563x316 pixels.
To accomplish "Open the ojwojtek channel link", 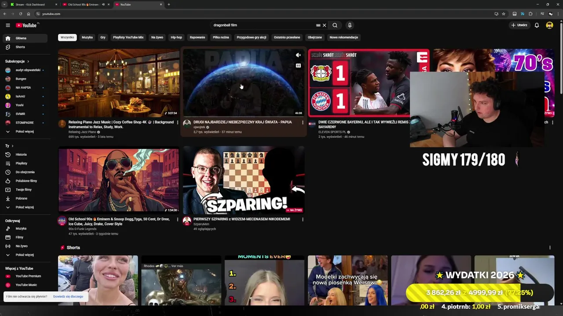I will tap(199, 127).
